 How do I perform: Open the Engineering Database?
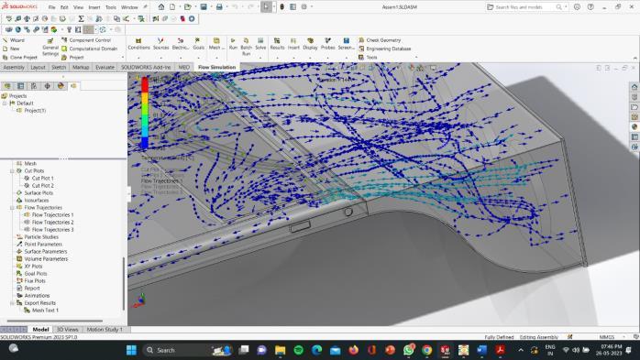point(384,49)
